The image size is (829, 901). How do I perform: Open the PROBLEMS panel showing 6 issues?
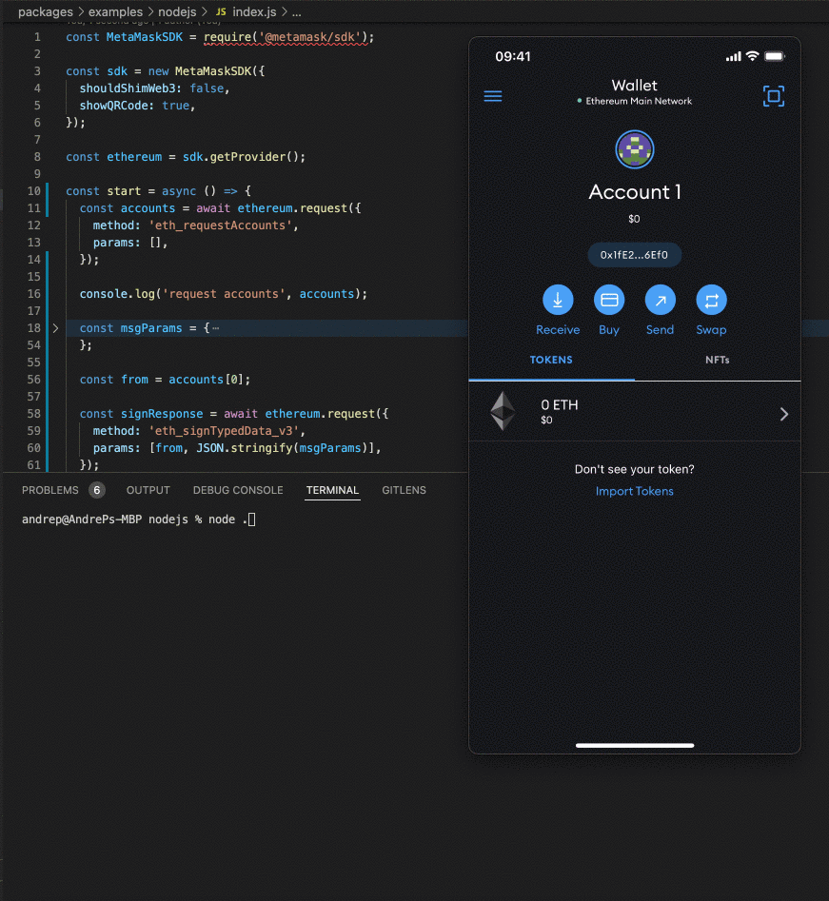[x=50, y=490]
